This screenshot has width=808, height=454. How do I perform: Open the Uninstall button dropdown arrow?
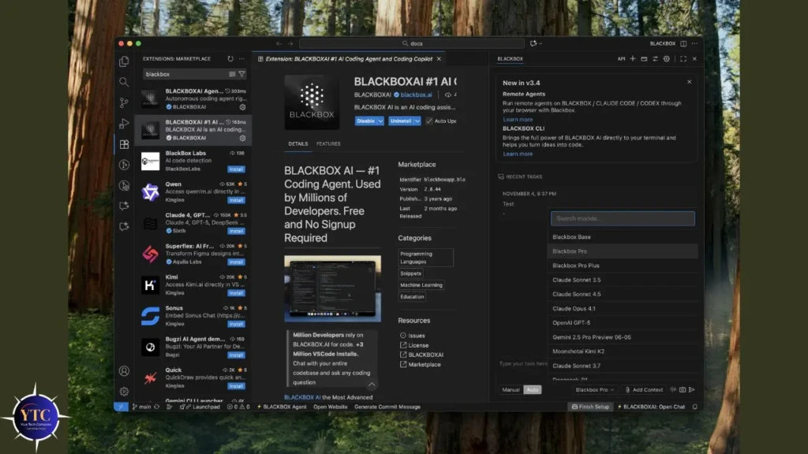pyautogui.click(x=417, y=121)
